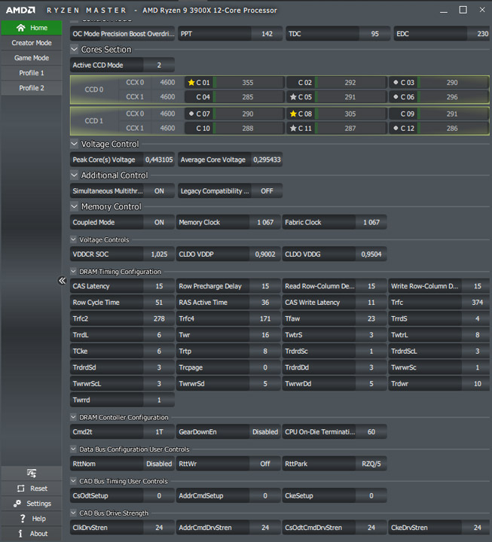The image size is (492, 542).
Task: Click the gray star on core C 11
Action: [293, 128]
